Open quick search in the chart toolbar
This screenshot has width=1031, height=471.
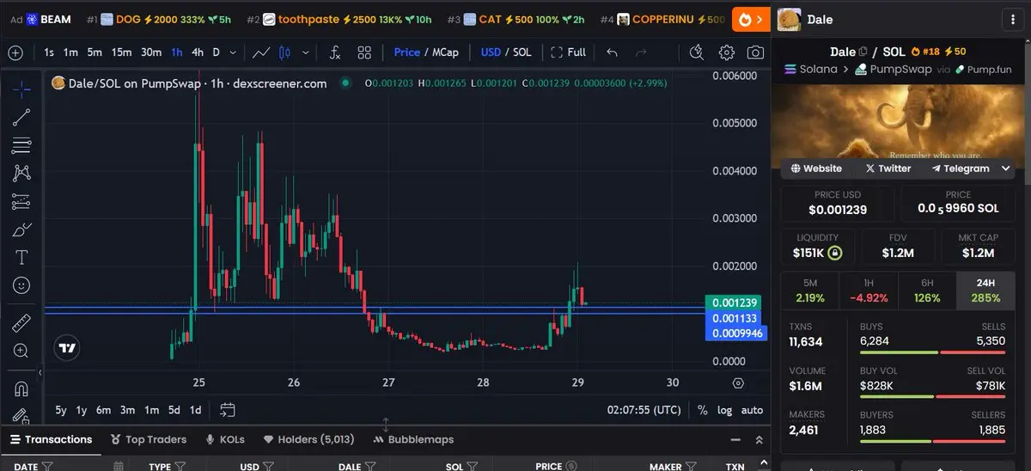(697, 52)
